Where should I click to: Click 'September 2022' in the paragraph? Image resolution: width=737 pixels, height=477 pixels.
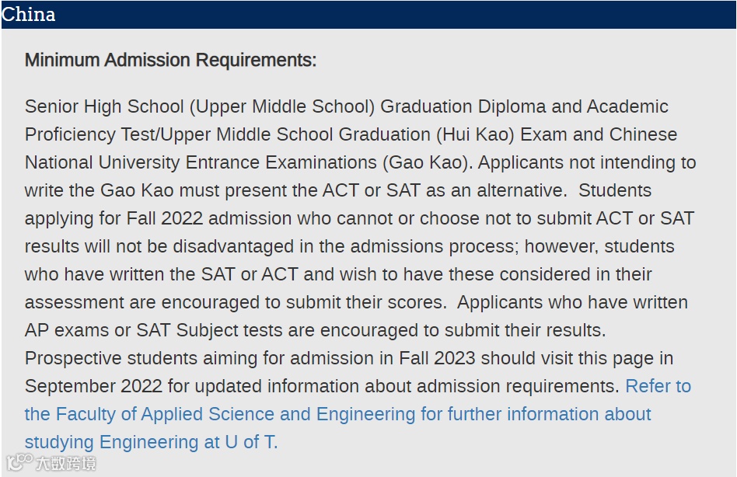click(93, 386)
